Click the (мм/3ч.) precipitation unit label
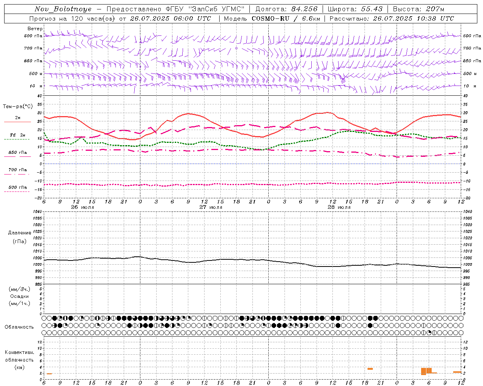The height and width of the screenshot is (386, 483). coord(20,289)
